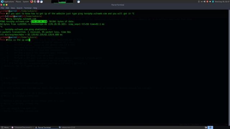Click the 'en' keyboard layout indicator
The height and width of the screenshot is (129, 230).
(x=202, y=1)
